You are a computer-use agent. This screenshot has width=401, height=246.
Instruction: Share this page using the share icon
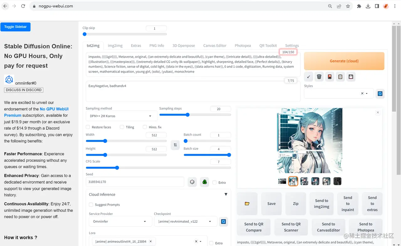339,6
